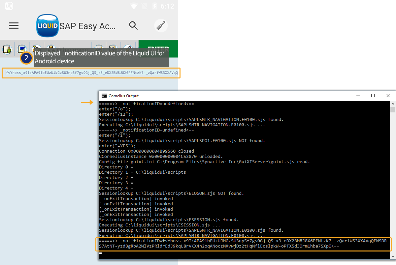Open the search magnifier in app bar
The height and width of the screenshot is (265, 396).
pyautogui.click(x=133, y=26)
